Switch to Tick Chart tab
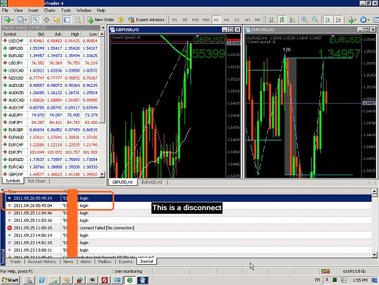 click(36, 181)
